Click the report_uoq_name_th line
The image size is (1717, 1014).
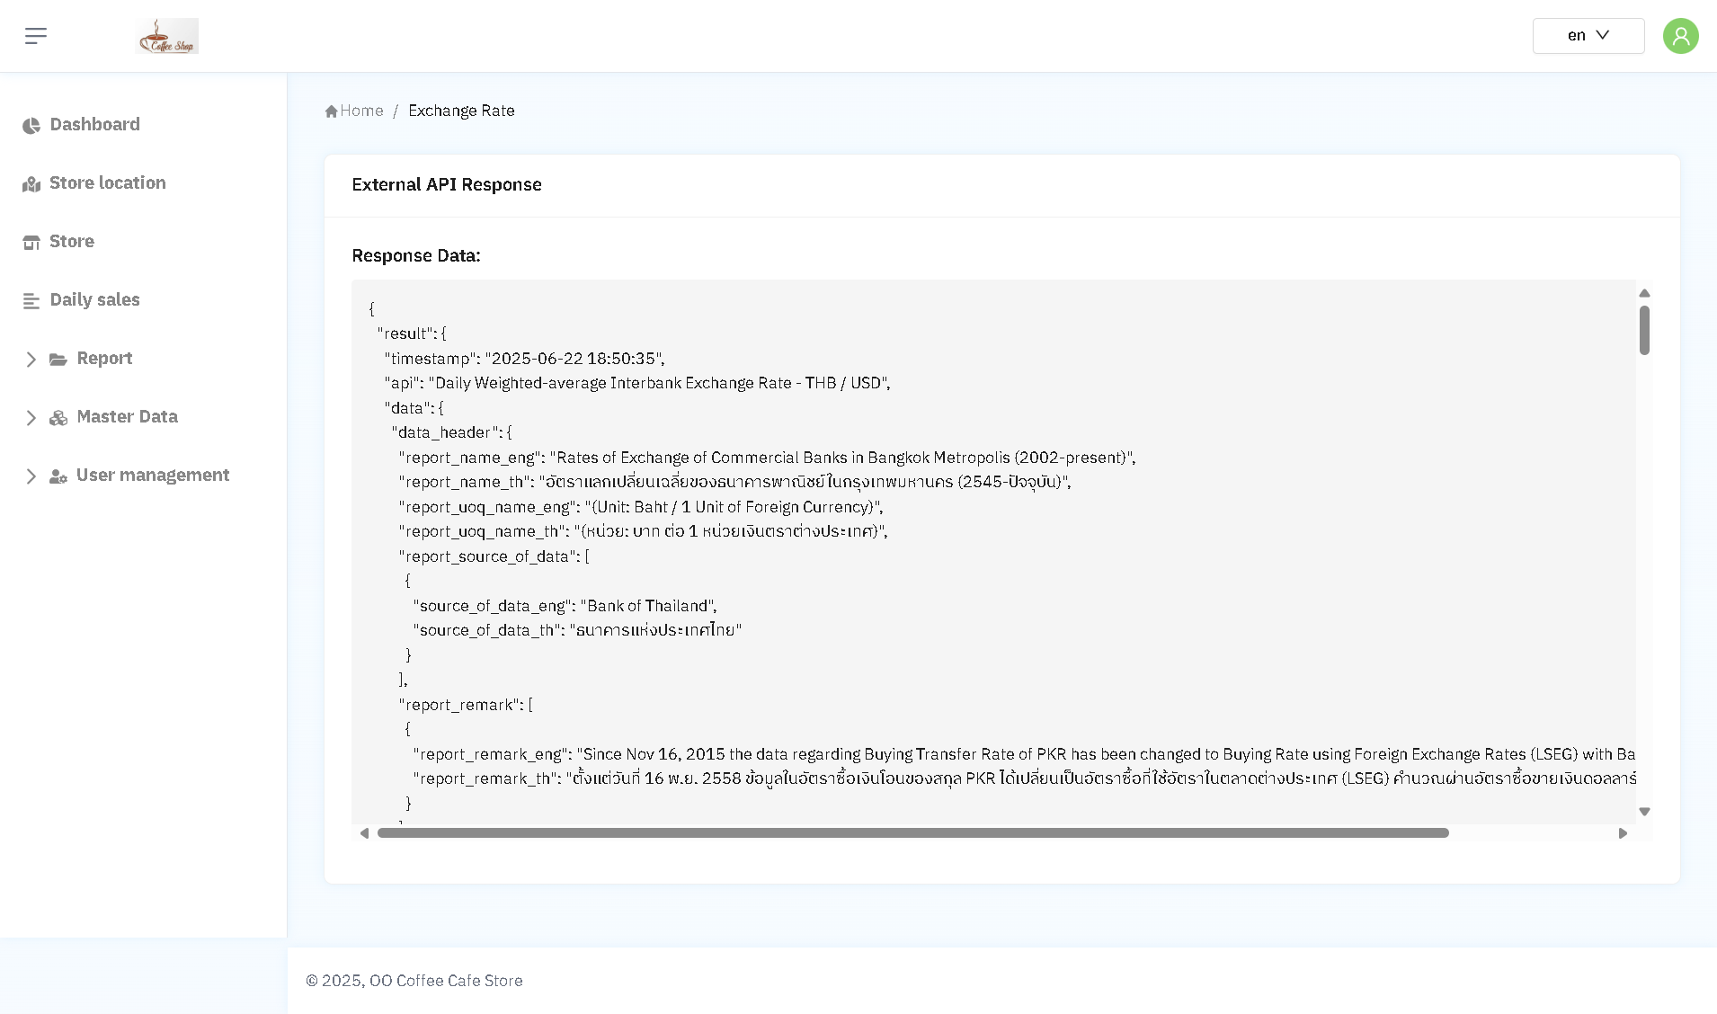click(x=644, y=531)
